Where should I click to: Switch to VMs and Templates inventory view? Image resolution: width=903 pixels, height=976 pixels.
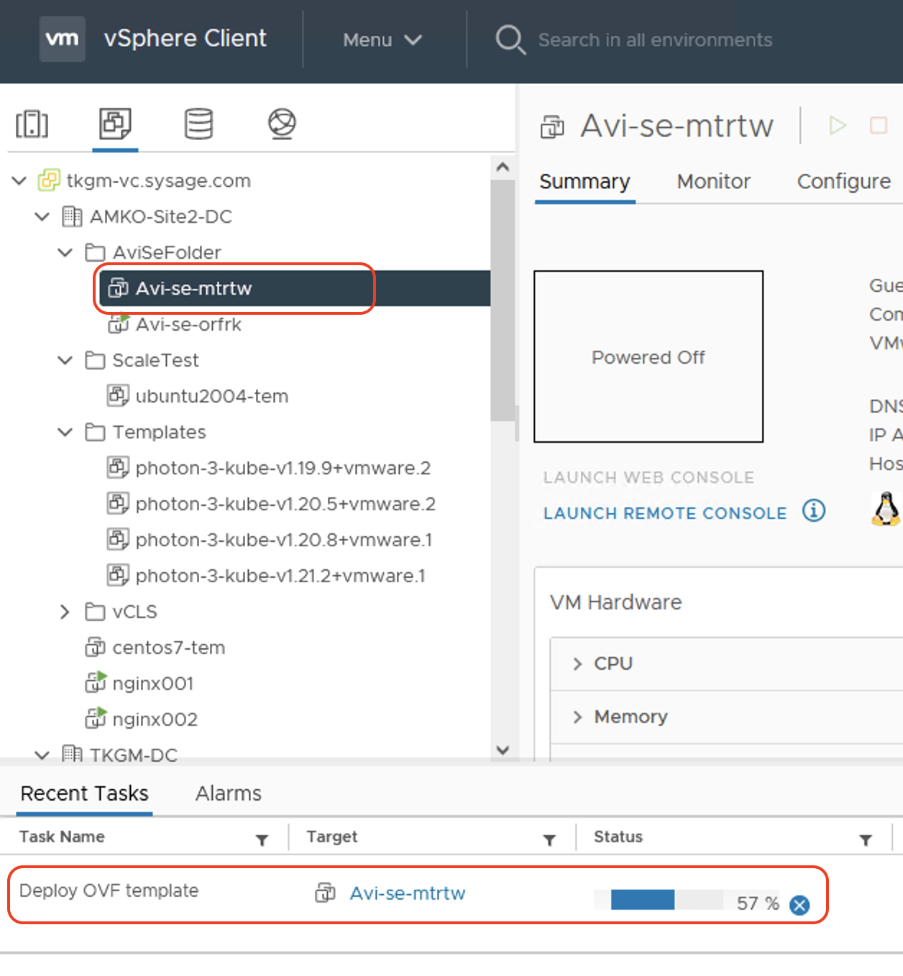[115, 124]
